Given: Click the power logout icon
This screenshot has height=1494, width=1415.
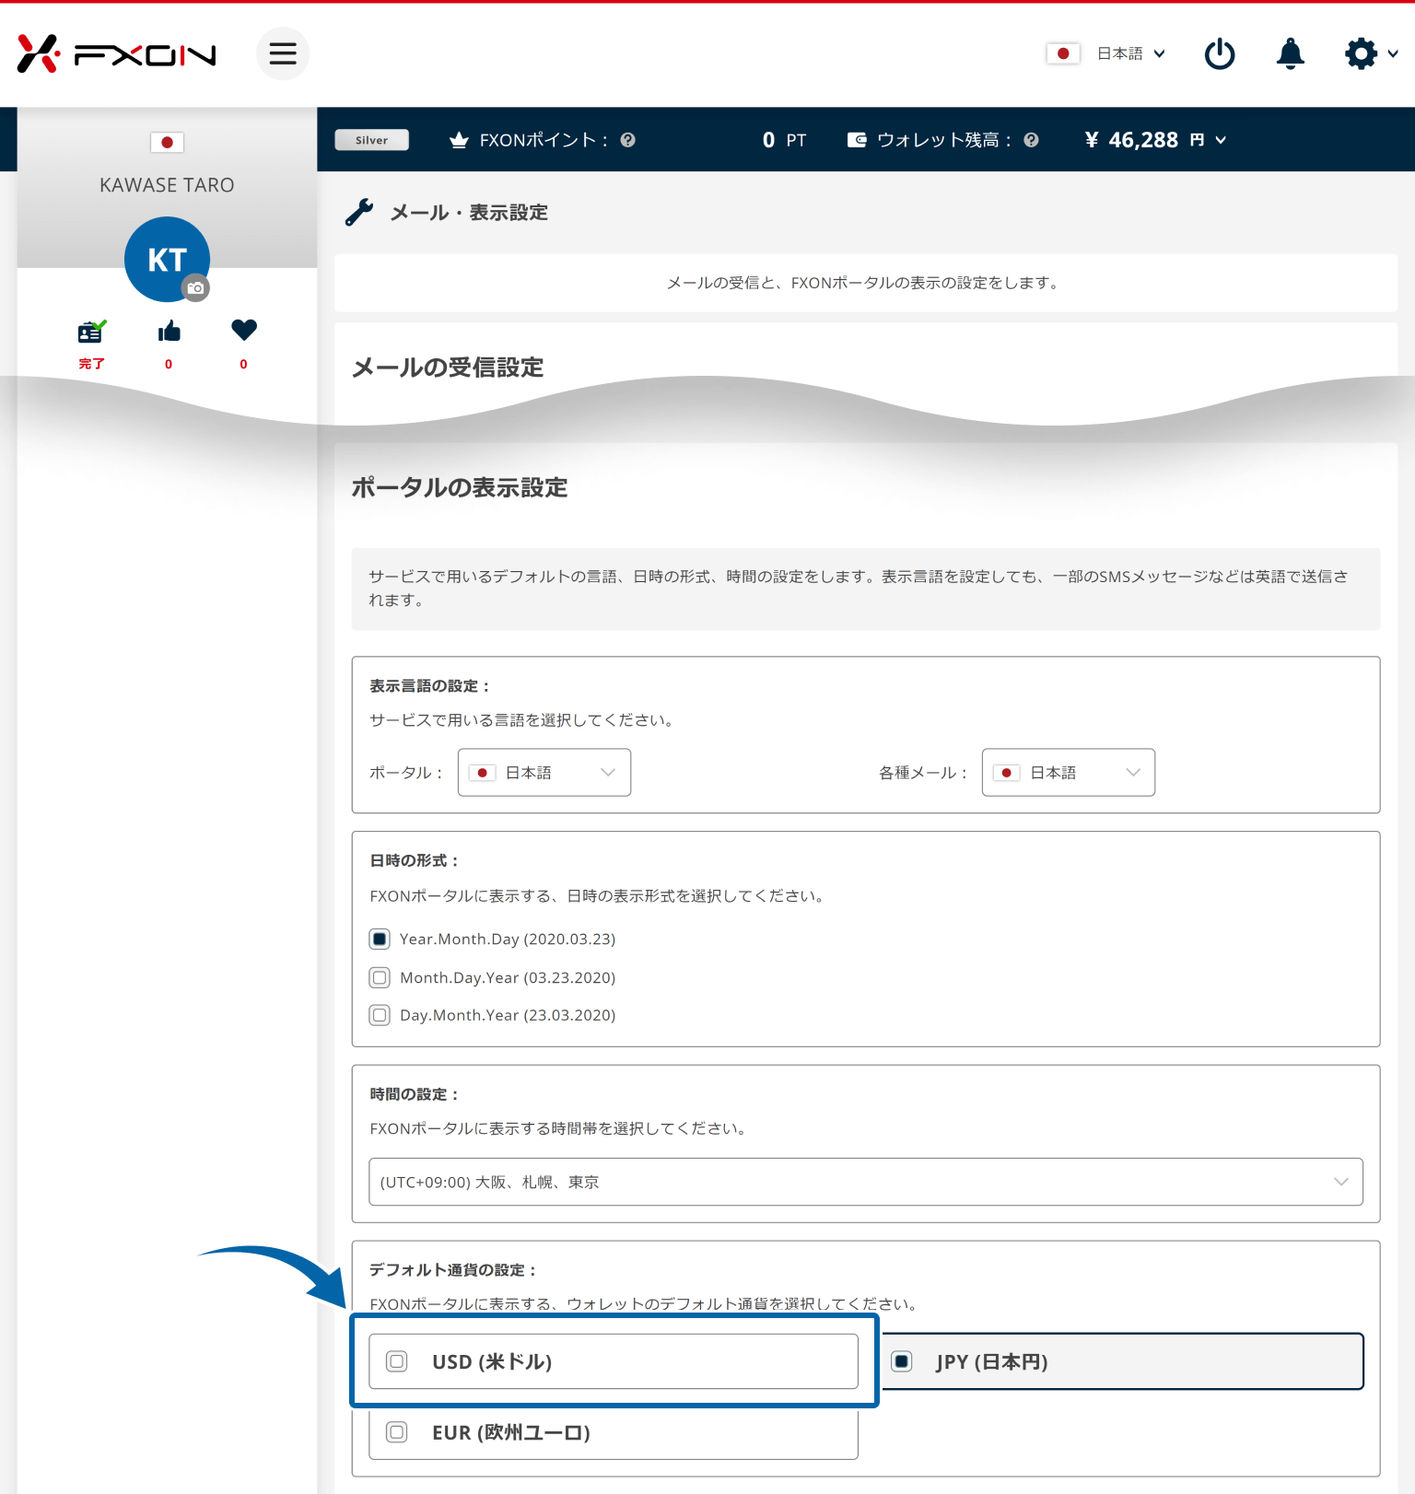Looking at the screenshot, I should click(x=1220, y=53).
